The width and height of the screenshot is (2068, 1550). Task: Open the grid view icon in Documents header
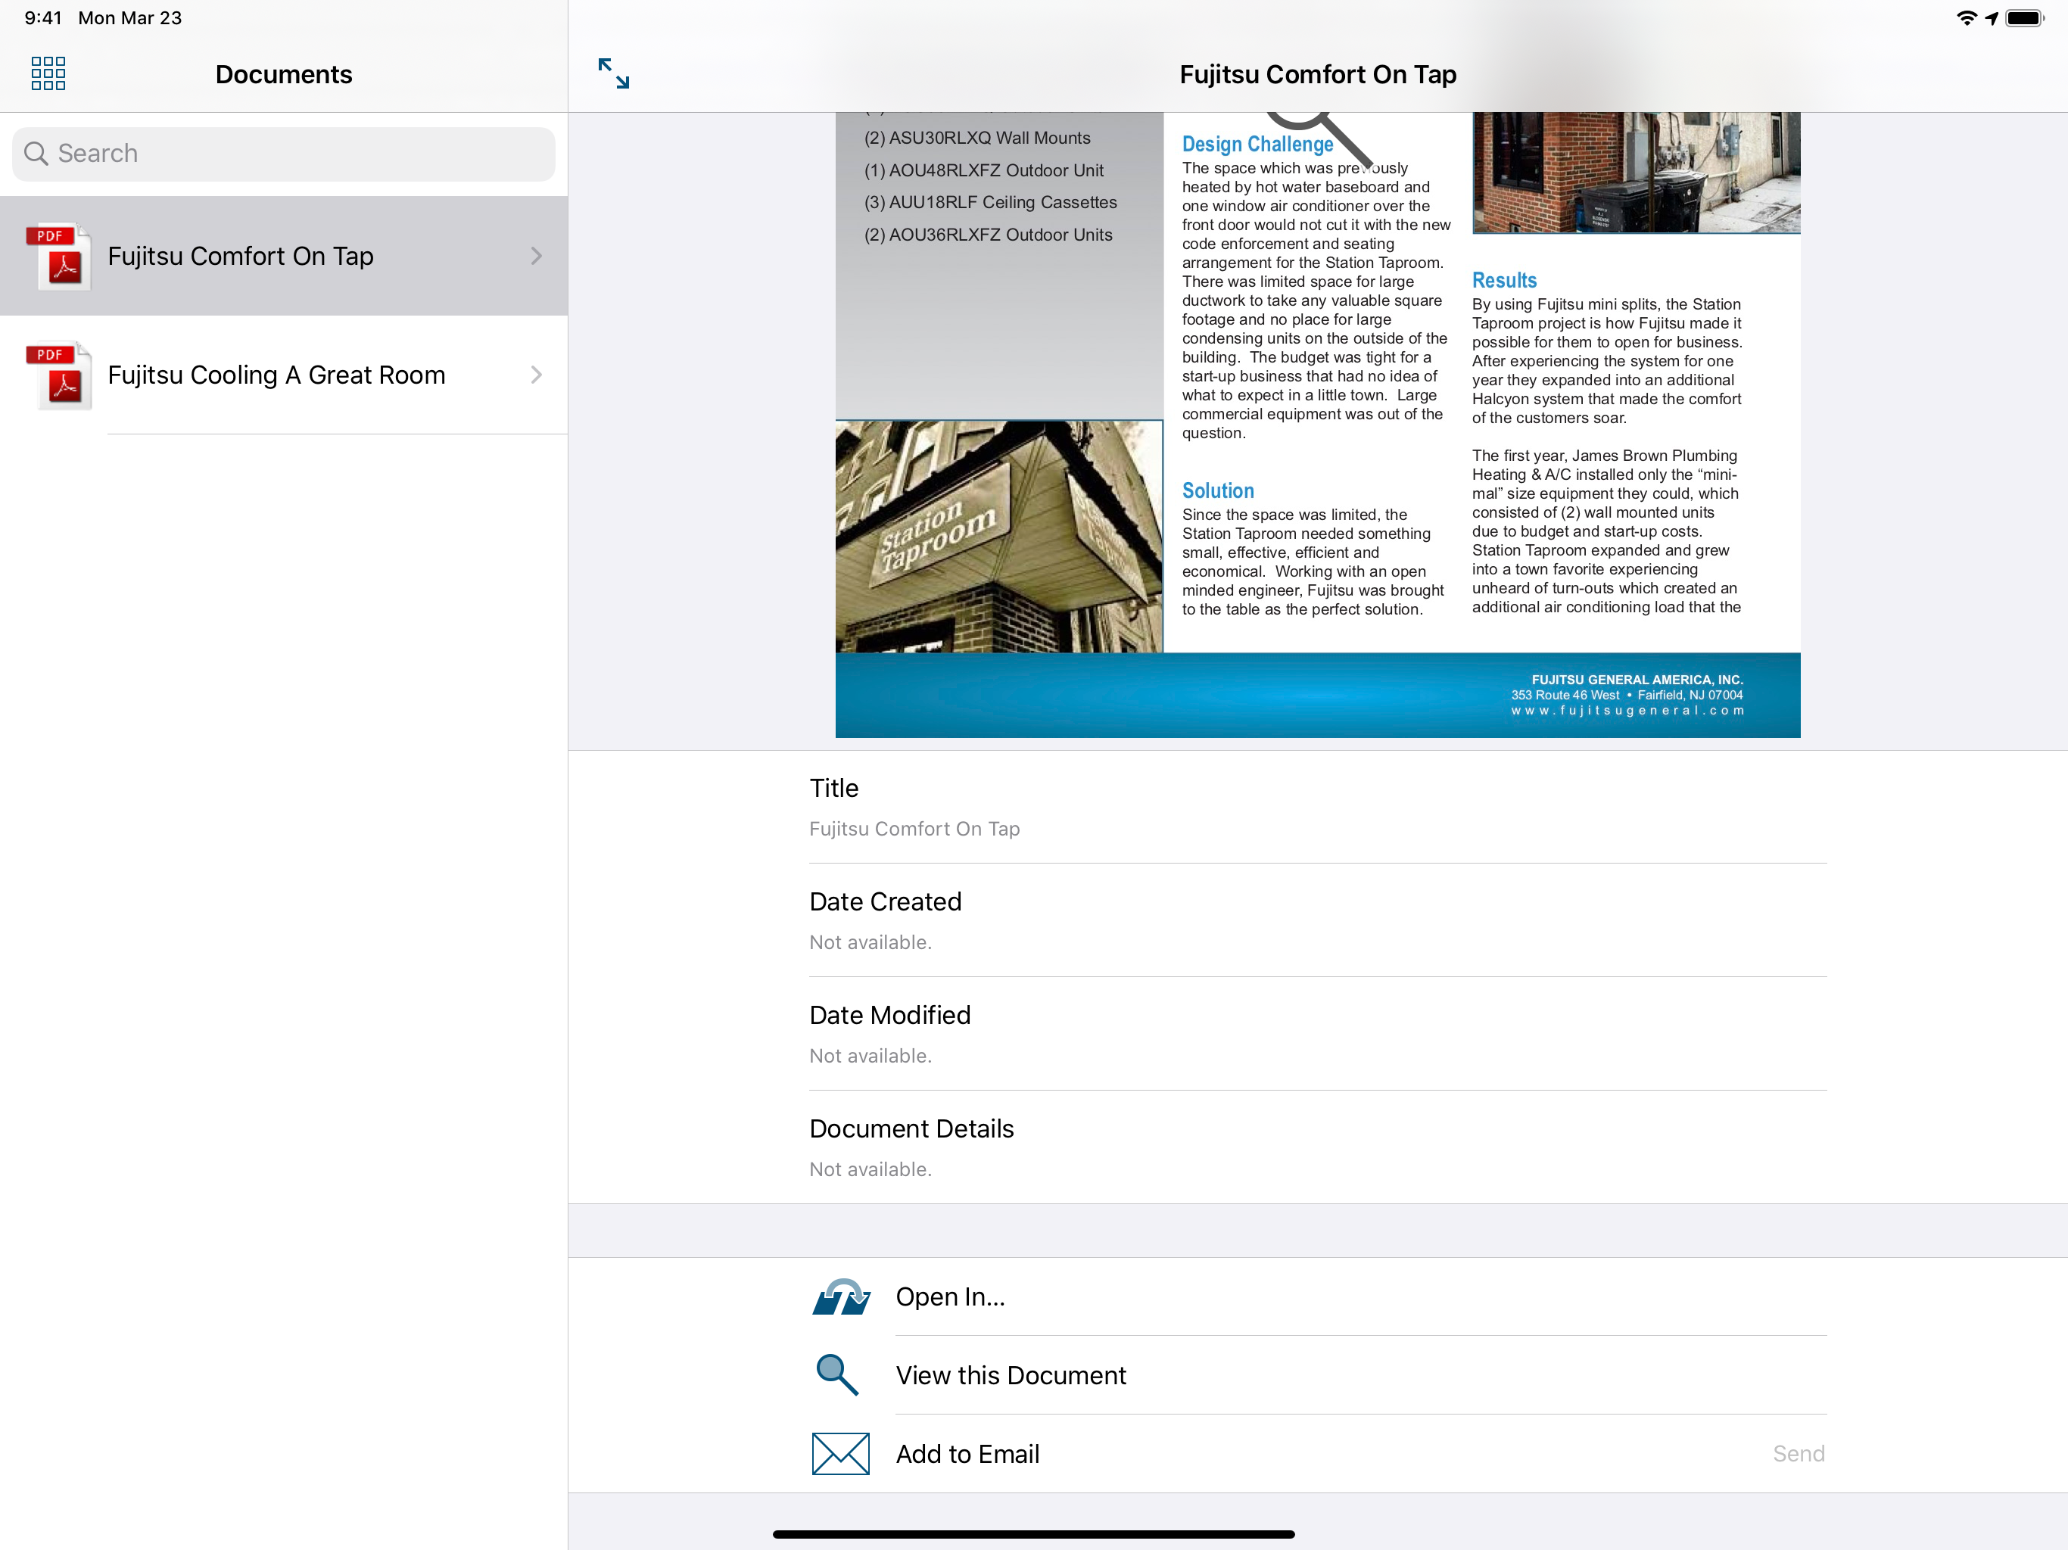(48, 73)
